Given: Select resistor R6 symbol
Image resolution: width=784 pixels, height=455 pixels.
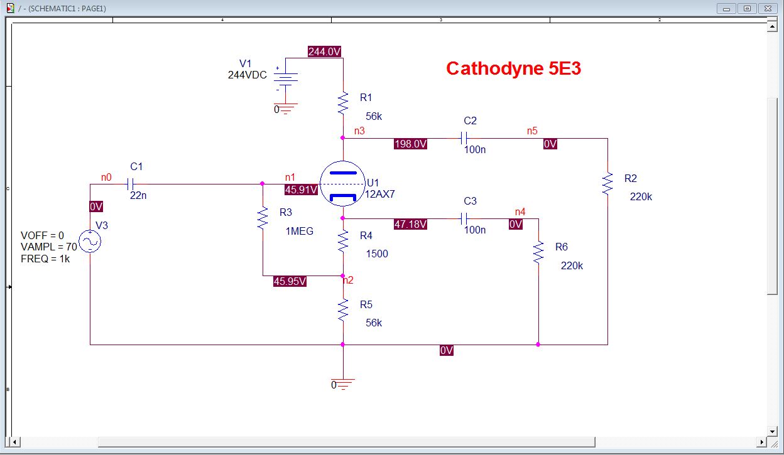Looking at the screenshot, I should pyautogui.click(x=538, y=252).
